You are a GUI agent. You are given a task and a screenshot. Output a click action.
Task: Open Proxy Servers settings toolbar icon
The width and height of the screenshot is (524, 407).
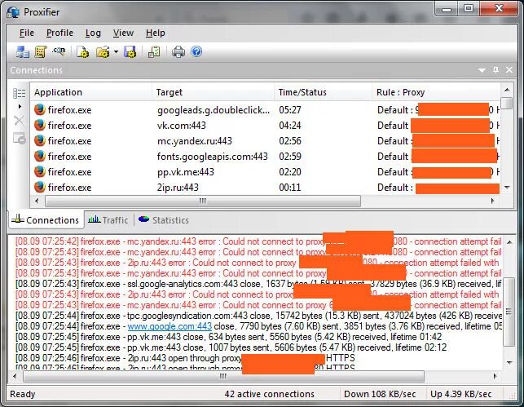(x=22, y=52)
